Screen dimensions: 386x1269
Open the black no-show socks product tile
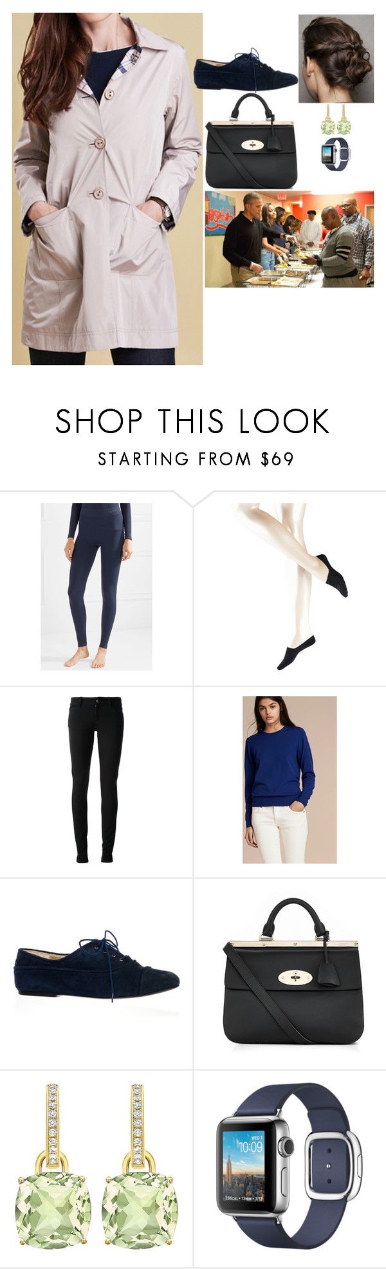pos(290,587)
